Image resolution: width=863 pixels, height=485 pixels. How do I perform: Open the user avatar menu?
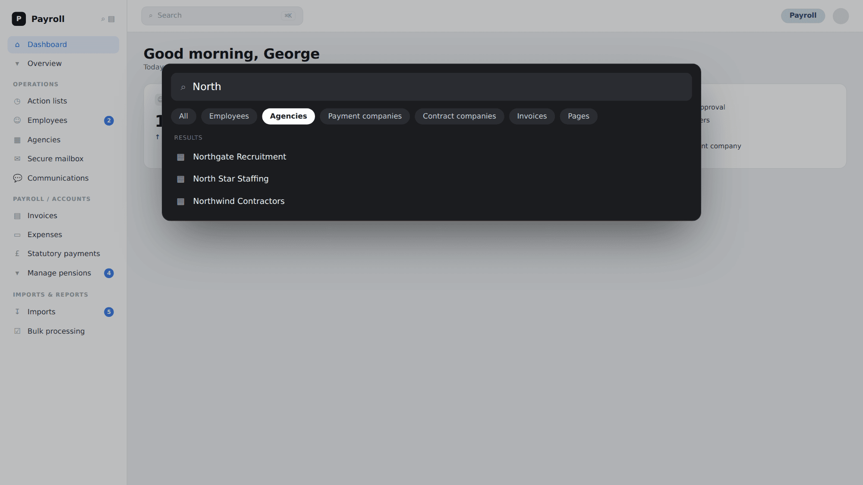pos(841,16)
